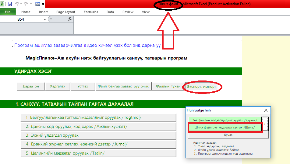
Task: Click the Save icon in quick access toolbar
Action: click(10, 4)
